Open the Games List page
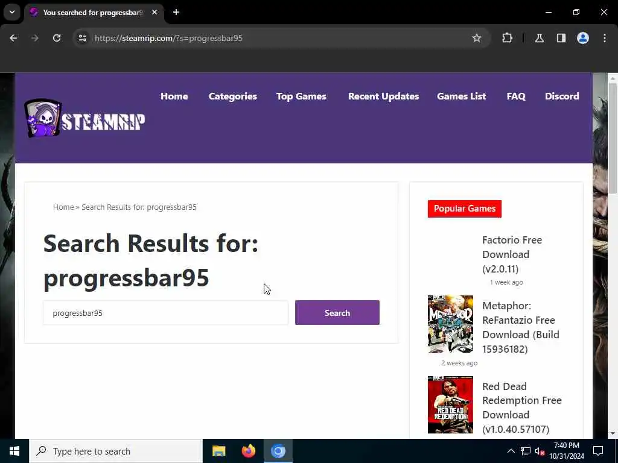Image resolution: width=618 pixels, height=463 pixels. pyautogui.click(x=462, y=96)
